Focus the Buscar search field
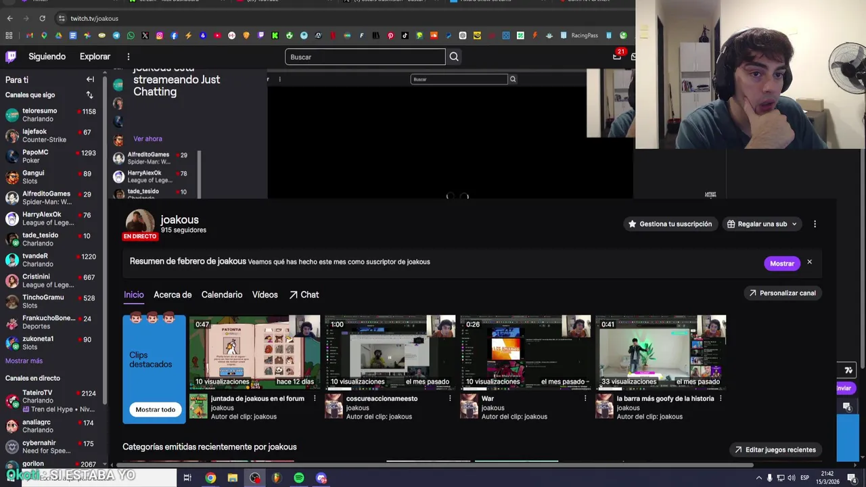 point(365,57)
